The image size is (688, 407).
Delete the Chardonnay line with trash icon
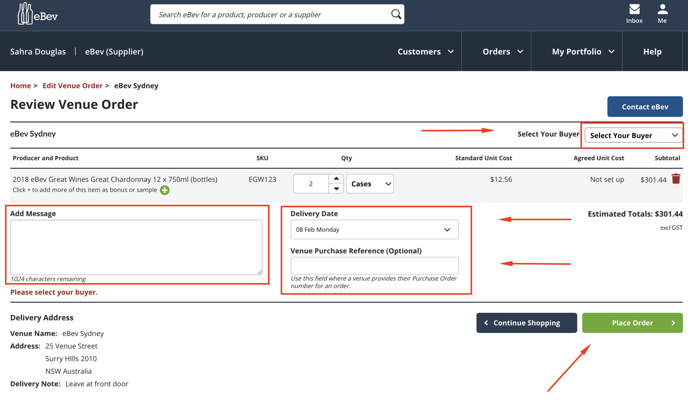pos(676,179)
